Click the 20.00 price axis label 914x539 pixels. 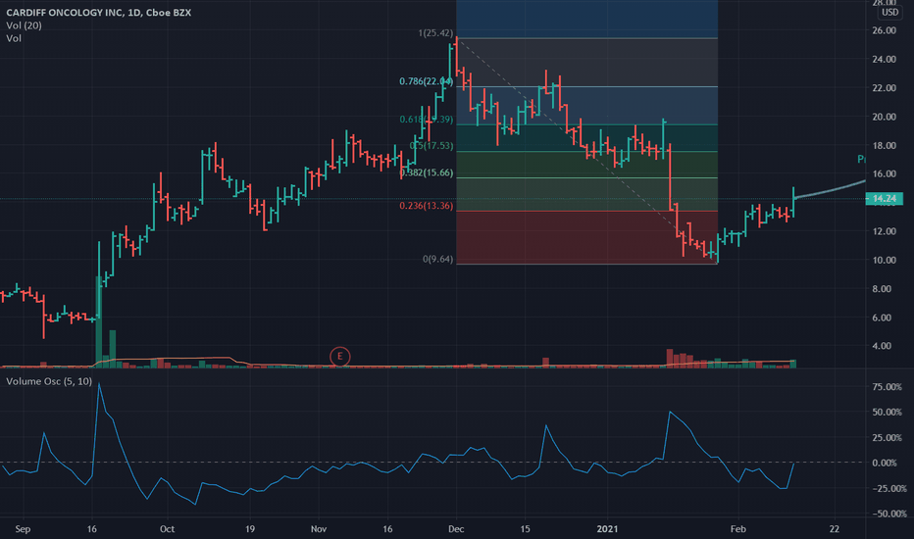884,117
